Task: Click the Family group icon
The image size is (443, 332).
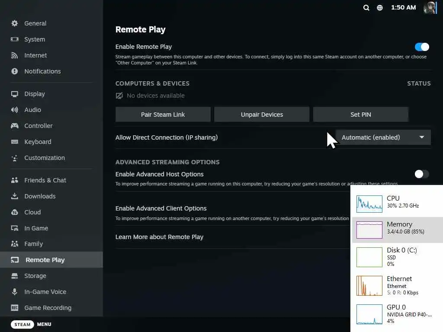Action: tap(14, 244)
